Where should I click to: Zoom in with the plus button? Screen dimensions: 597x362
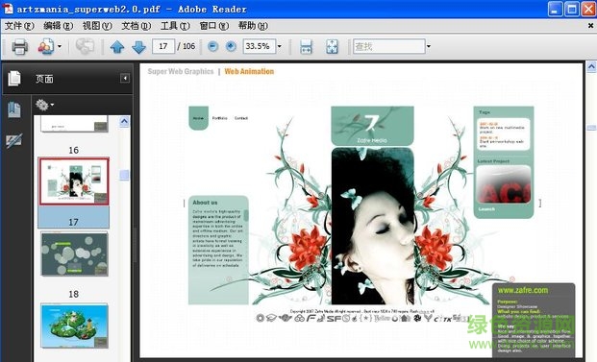(231, 46)
